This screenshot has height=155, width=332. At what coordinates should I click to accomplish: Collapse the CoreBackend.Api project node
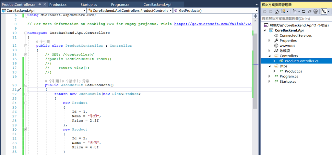[x=265, y=30]
